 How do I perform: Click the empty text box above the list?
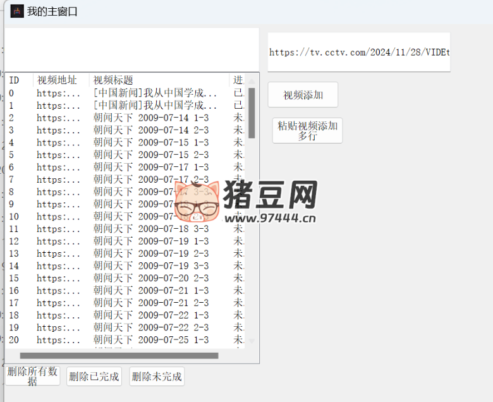pos(131,49)
